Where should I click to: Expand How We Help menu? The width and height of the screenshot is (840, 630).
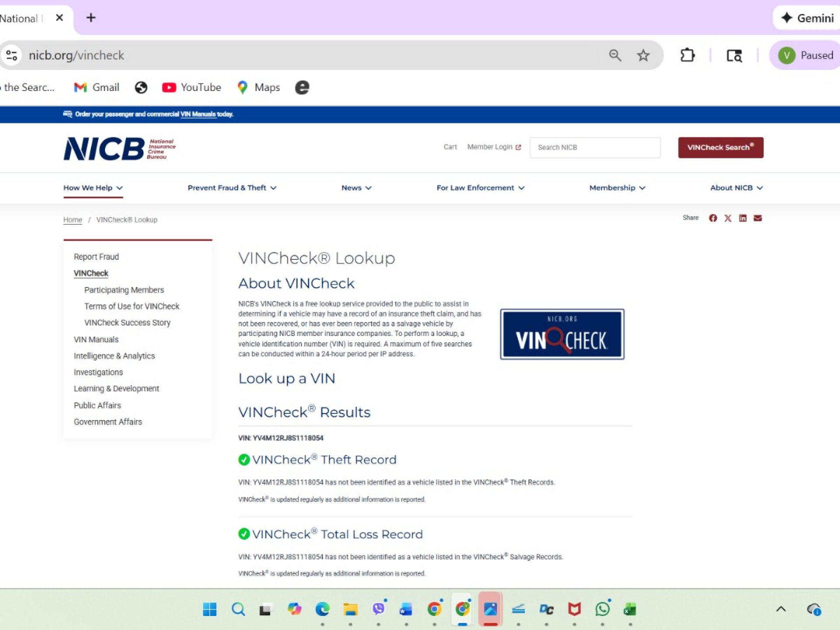coord(93,188)
